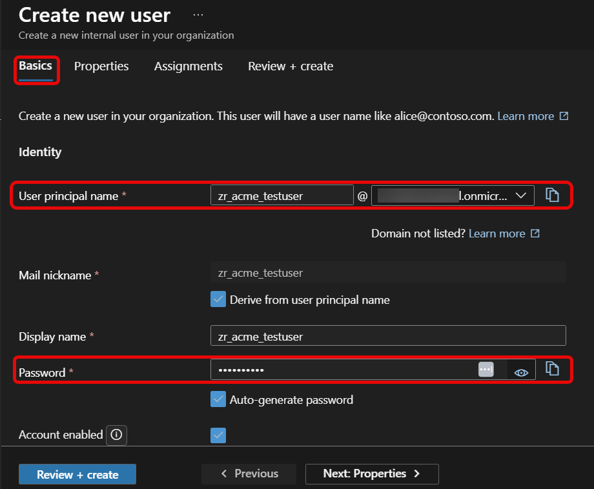Disable the Account enabled checkbox
Image resolution: width=594 pixels, height=489 pixels.
[x=218, y=435]
